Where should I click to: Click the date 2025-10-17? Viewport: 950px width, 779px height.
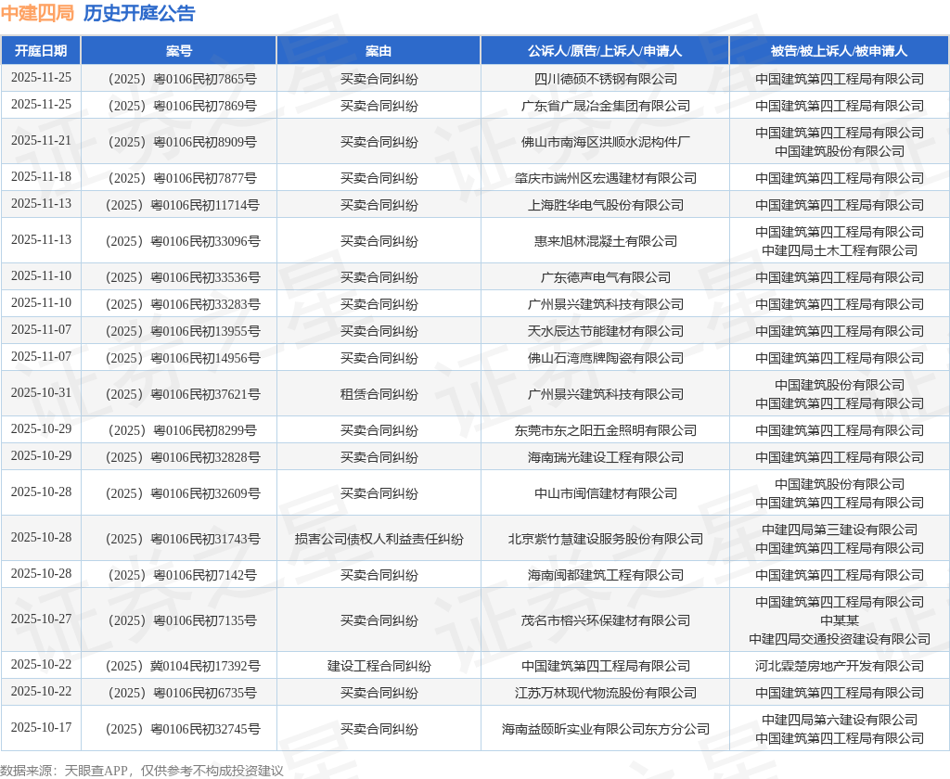click(x=41, y=727)
